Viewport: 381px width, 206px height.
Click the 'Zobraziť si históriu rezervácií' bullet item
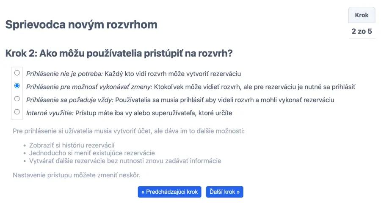point(72,145)
